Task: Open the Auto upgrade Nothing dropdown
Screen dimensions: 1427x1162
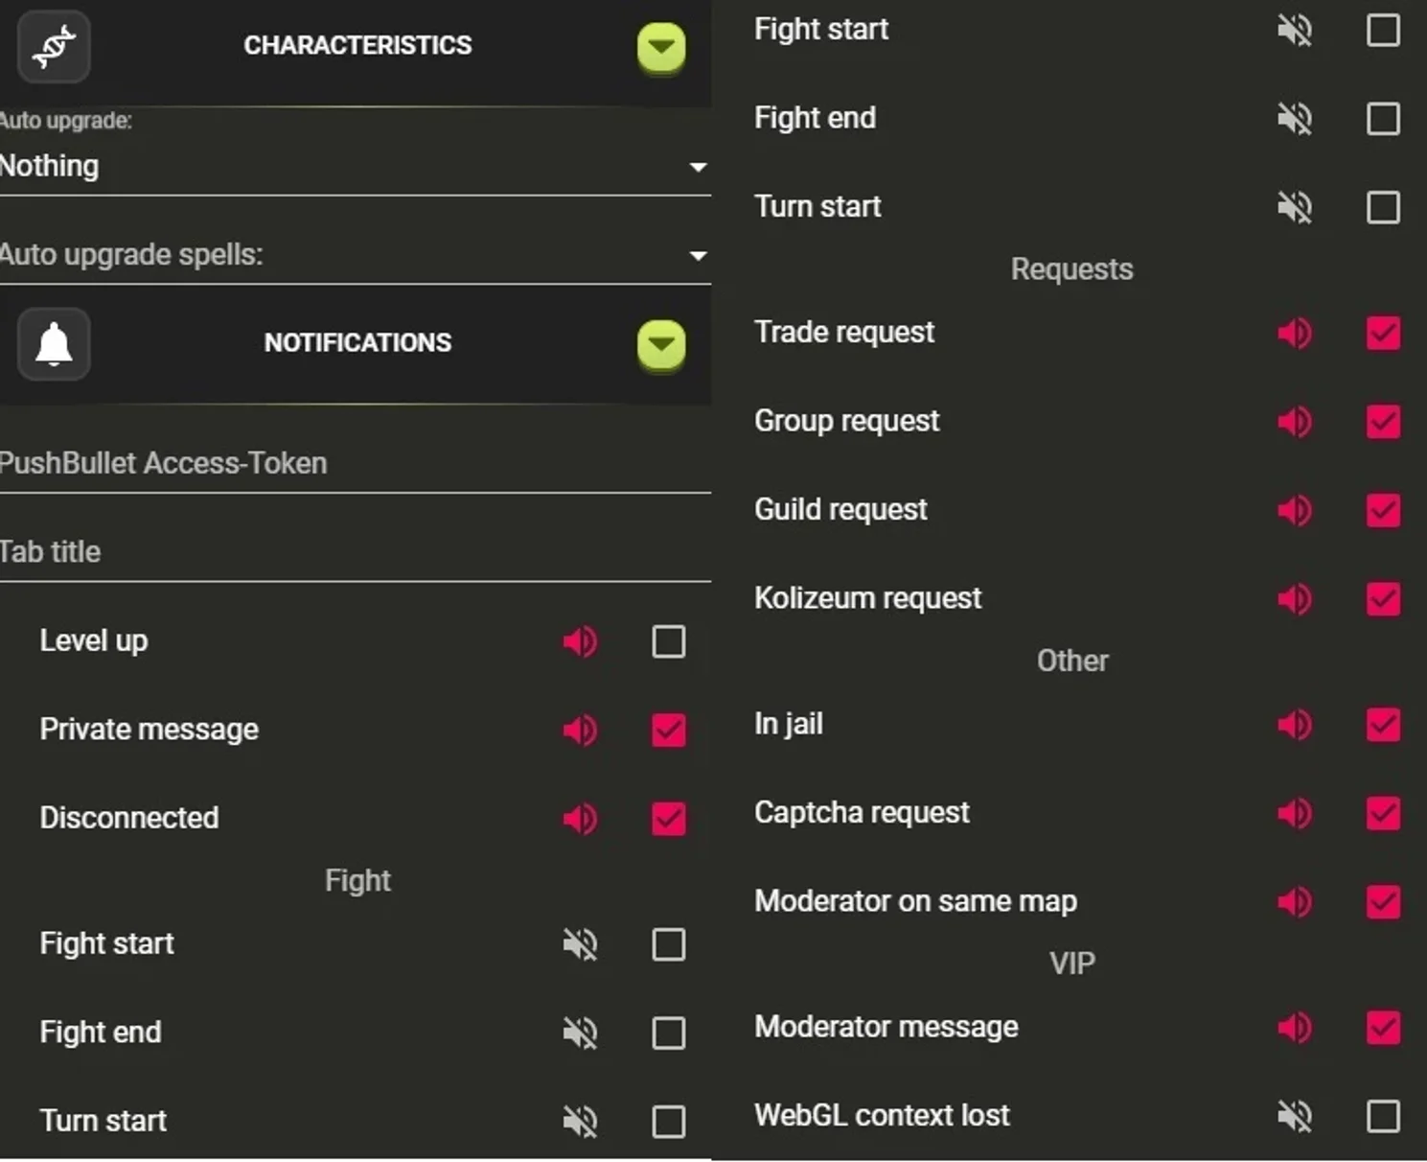Action: (x=355, y=166)
